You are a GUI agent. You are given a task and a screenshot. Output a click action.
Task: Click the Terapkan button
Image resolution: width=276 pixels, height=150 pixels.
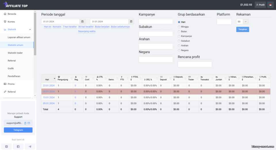click(x=243, y=29)
